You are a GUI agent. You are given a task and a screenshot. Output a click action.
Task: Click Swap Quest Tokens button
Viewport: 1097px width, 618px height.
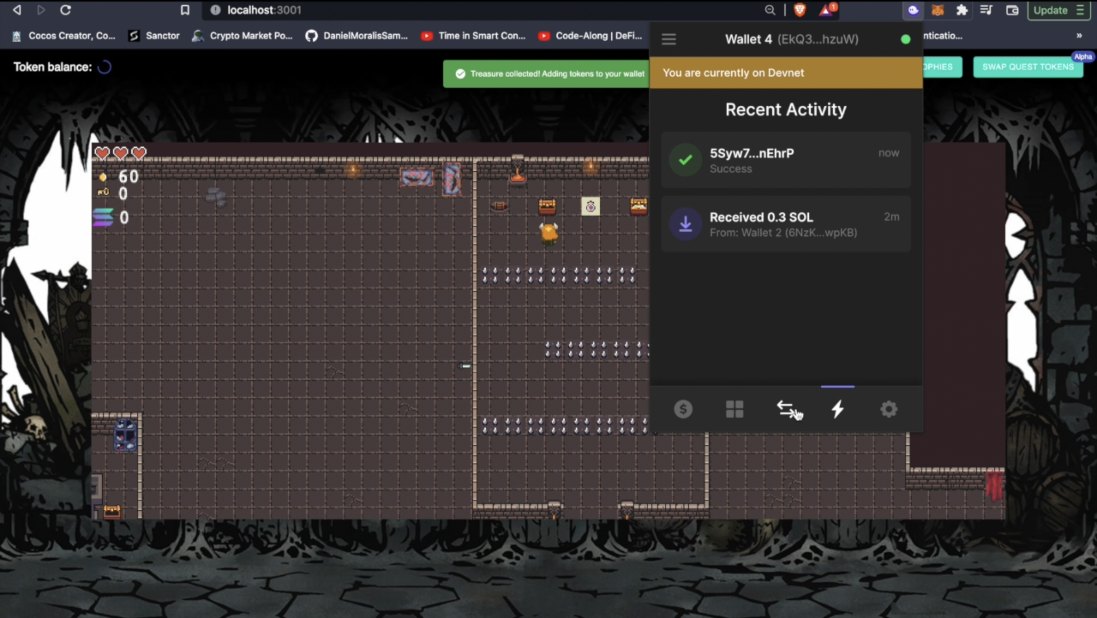(1028, 67)
